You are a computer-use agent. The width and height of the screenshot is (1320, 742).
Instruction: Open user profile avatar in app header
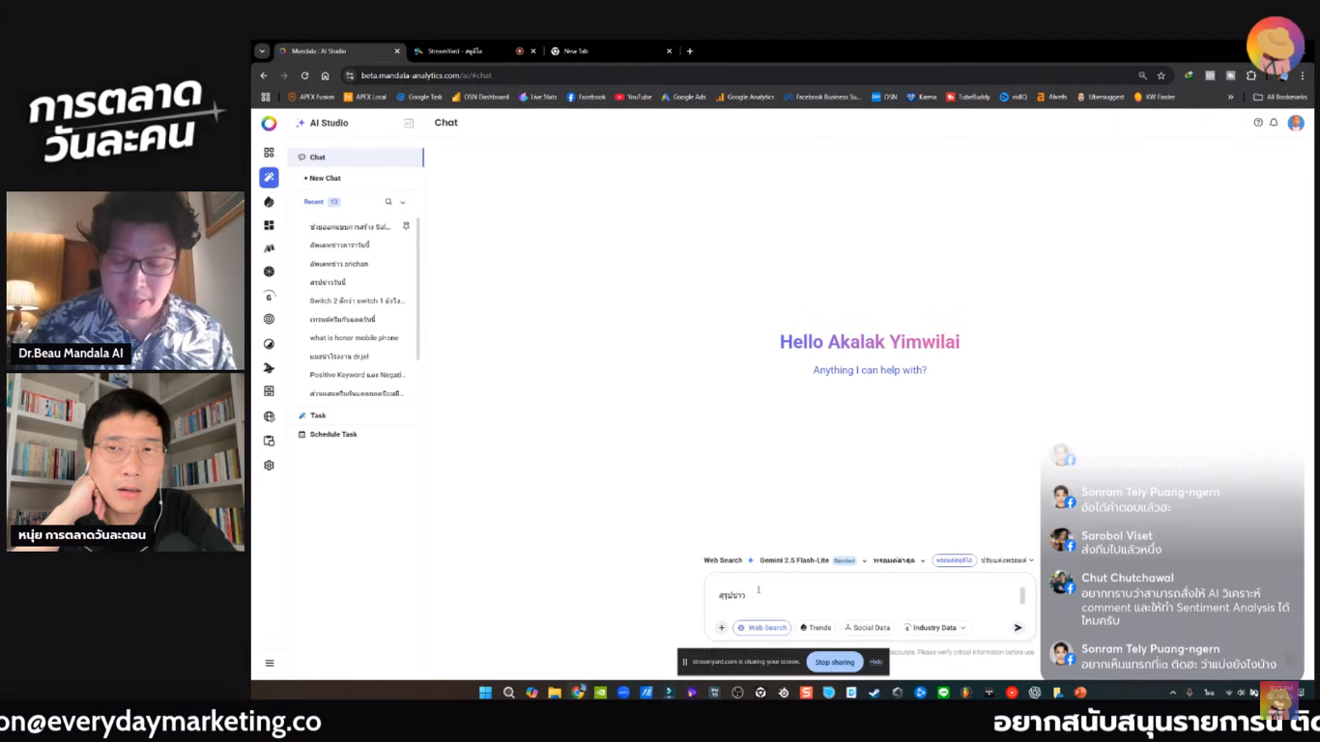coord(1296,123)
